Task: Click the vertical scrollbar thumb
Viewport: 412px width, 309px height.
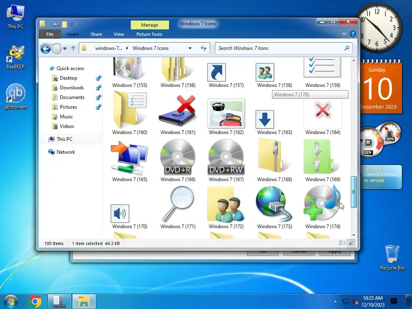Action: point(354,192)
